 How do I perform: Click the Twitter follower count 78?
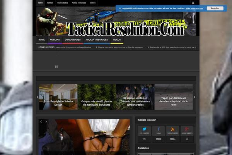(x=144, y=139)
